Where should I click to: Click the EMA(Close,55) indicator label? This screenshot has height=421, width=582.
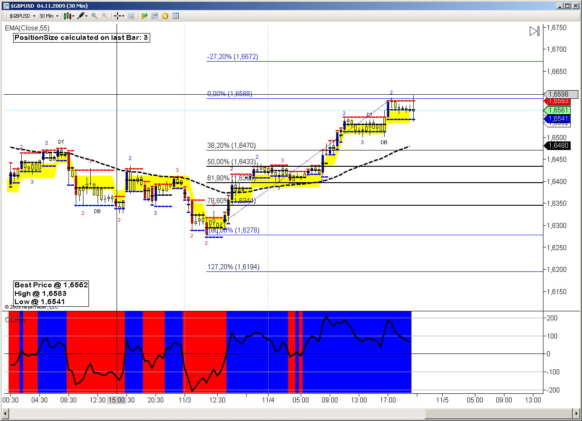27,28
